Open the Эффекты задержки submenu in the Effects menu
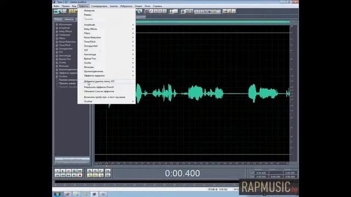Screen dimensions: 351x197 (106, 76)
